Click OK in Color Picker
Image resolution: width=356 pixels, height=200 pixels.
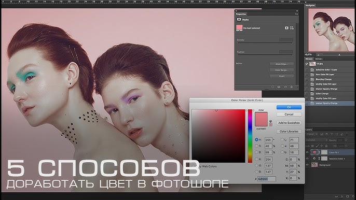289,107
